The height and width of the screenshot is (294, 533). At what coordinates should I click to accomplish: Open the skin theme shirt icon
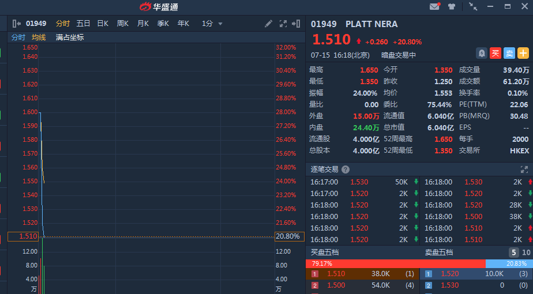coord(452,7)
